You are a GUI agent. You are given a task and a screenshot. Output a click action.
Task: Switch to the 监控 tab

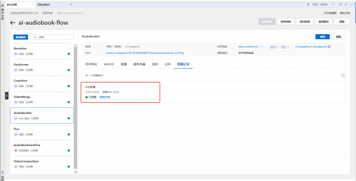coord(155,64)
